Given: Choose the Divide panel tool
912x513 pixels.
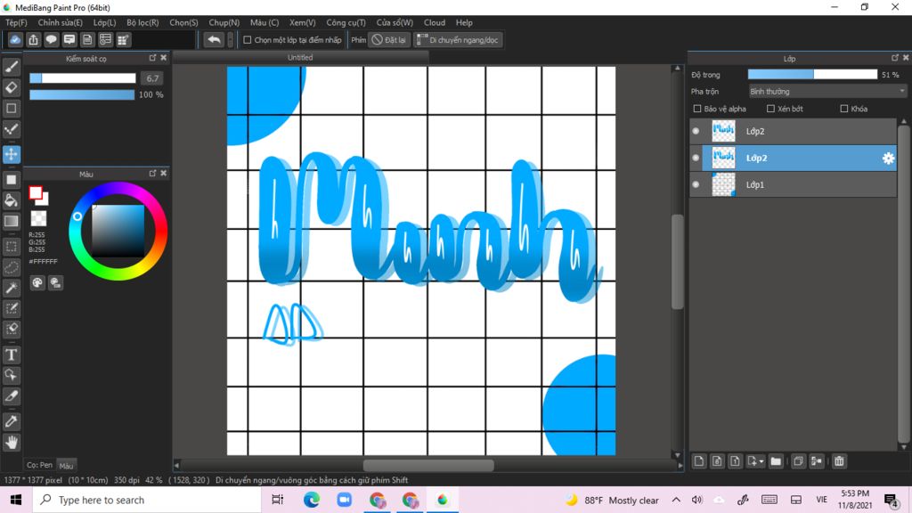Looking at the screenshot, I should [11, 396].
